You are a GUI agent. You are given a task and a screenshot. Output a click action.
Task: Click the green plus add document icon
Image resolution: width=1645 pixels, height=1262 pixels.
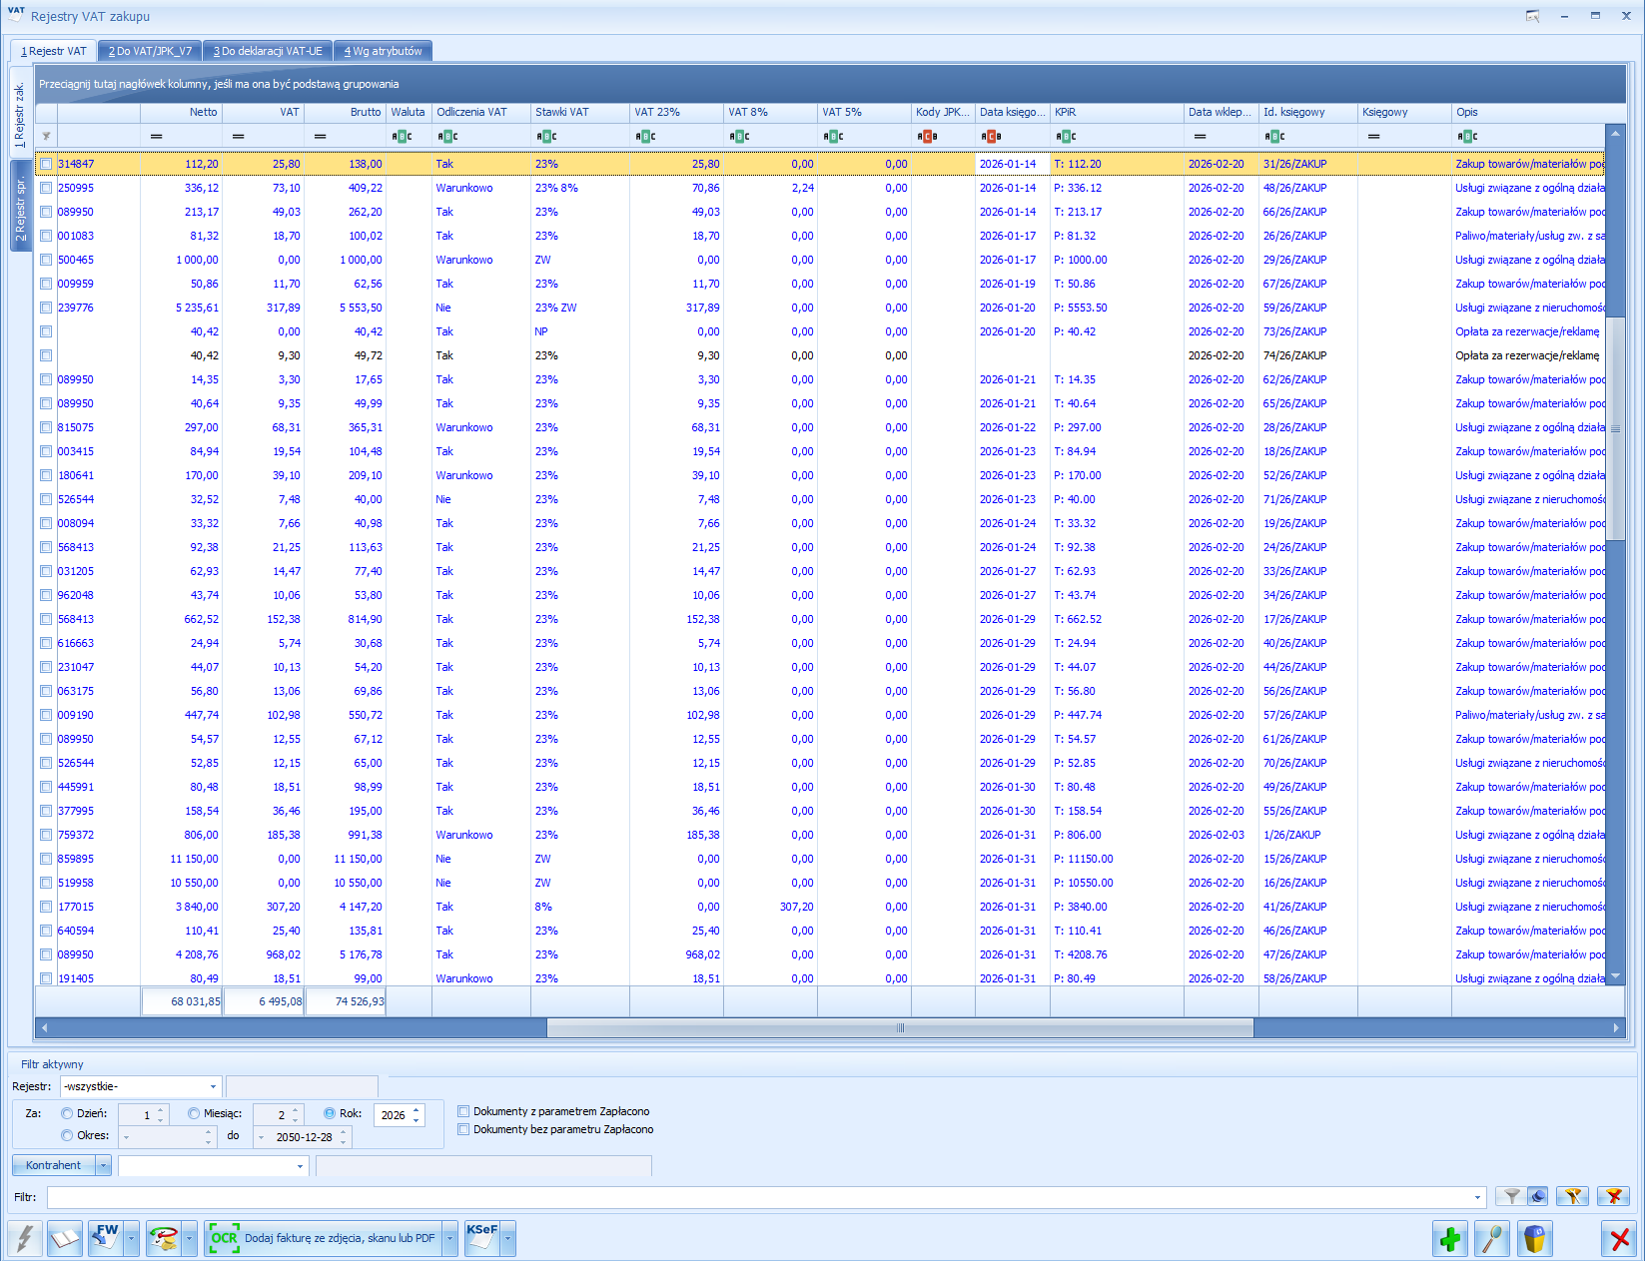1449,1239
